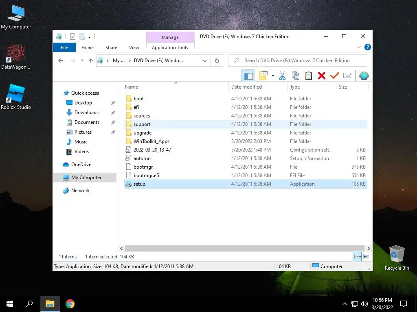Click the Manage contextual tab header
Screen dimensions: 417x312
[170, 37]
